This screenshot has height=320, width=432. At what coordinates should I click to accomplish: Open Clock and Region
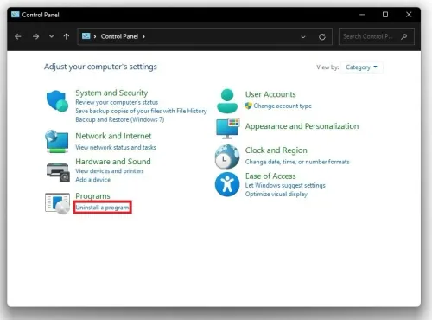tap(276, 150)
